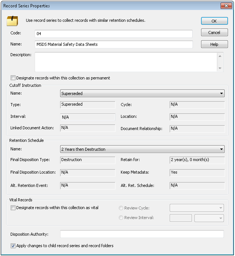The height and width of the screenshot is (256, 235).
Task: Click the Description scroll down arrow
Action: (x=220, y=68)
